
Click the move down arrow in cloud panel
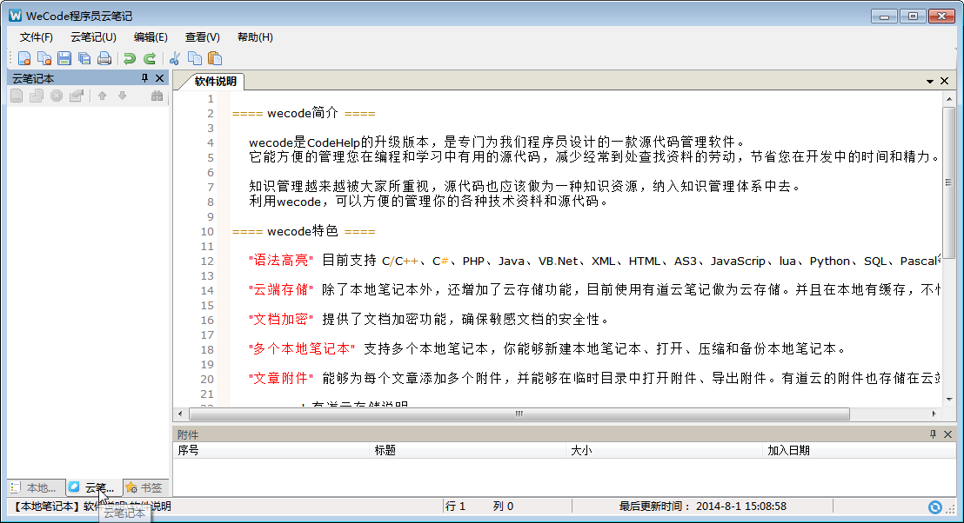pos(123,96)
